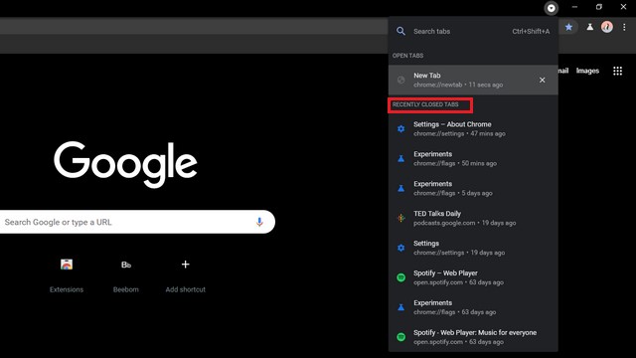Open the Beebom shortcut
Image resolution: width=636 pixels, height=358 pixels.
126,265
